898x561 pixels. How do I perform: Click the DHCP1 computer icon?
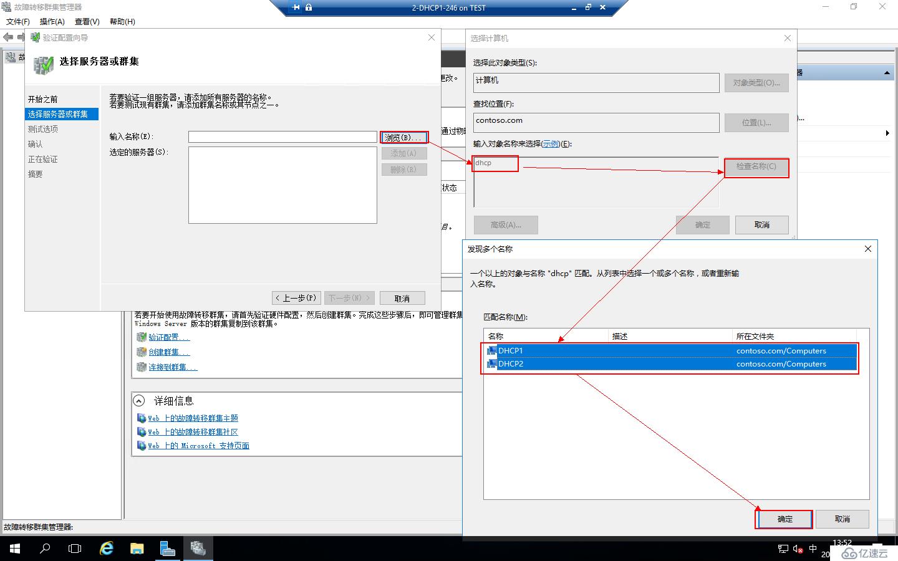(492, 351)
